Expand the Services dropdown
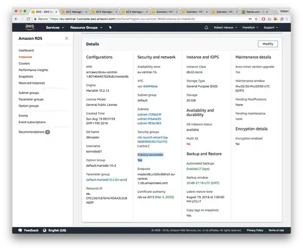 point(55,27)
